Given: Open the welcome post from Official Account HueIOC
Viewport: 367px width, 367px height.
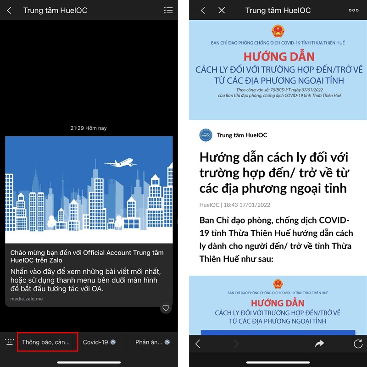Looking at the screenshot, I should [90, 257].
